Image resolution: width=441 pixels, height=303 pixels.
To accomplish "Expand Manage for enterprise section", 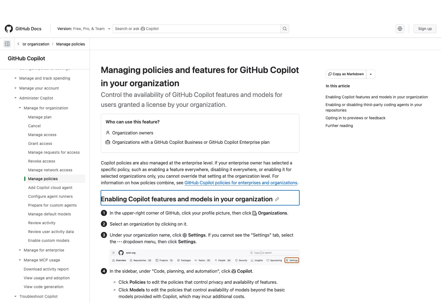I will (44, 250).
